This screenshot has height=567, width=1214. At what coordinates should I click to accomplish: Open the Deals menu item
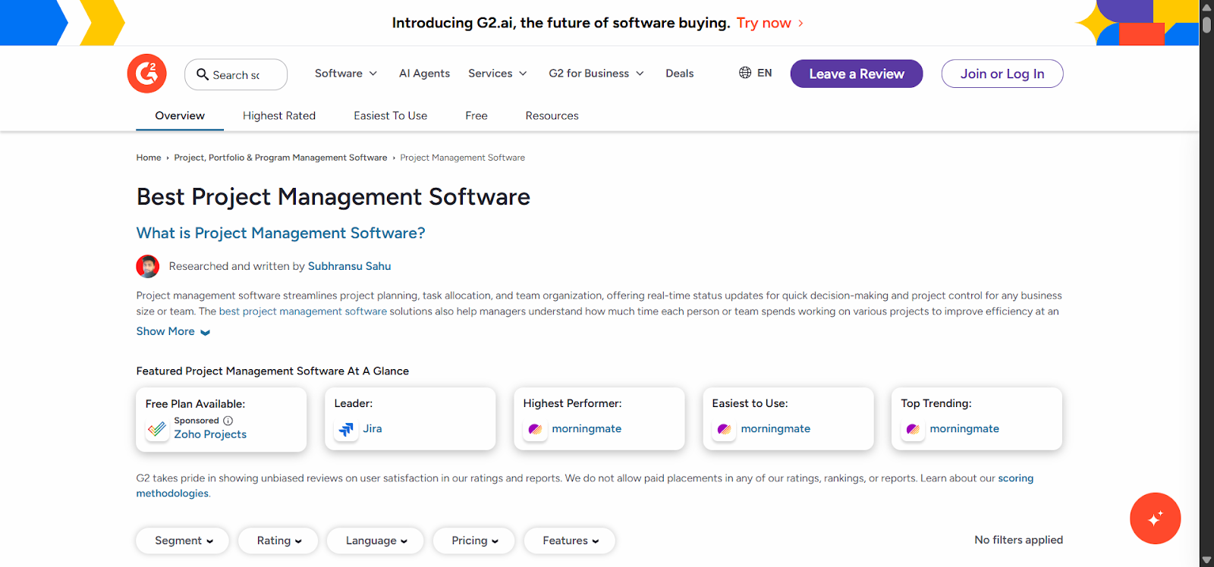680,74
